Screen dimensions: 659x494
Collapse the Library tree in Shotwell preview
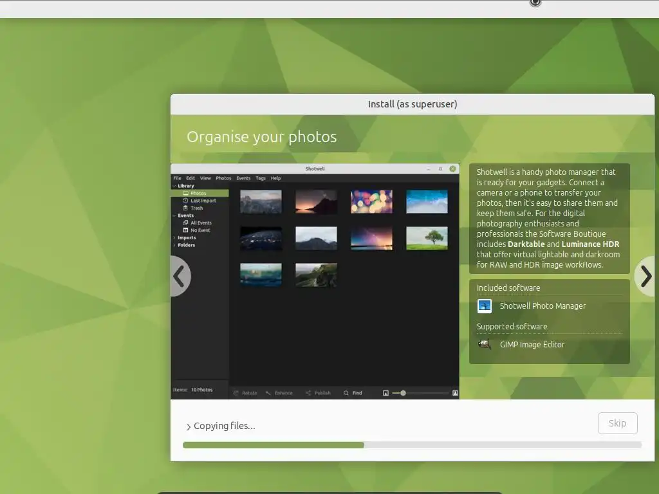(174, 186)
